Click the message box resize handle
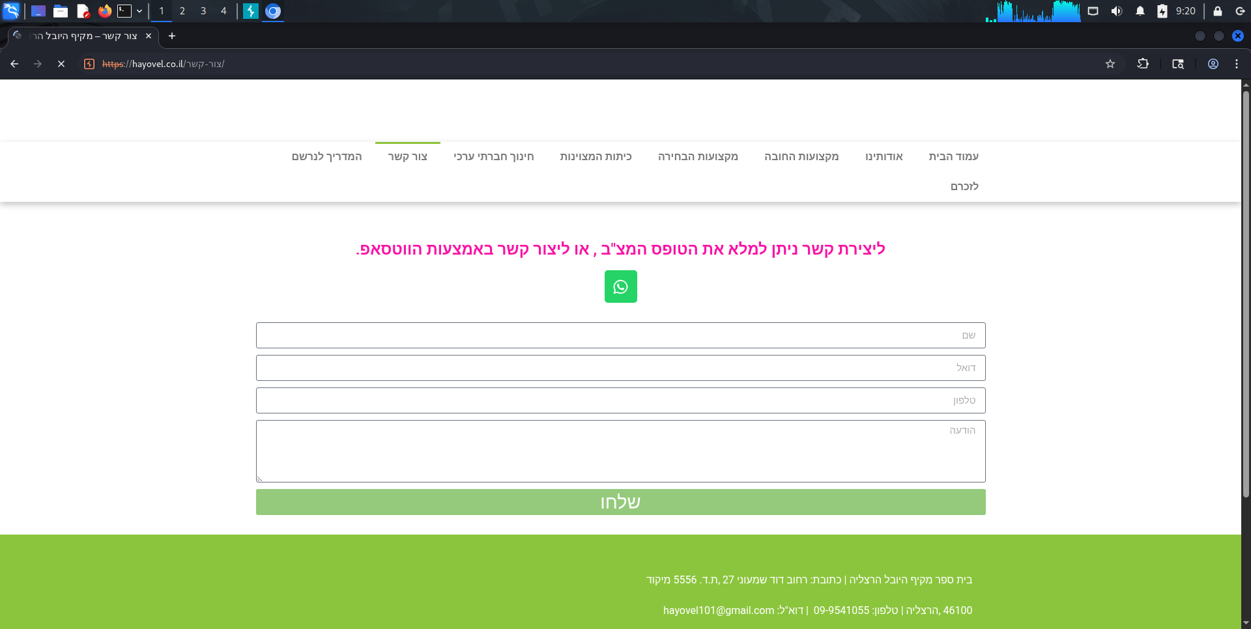This screenshot has height=629, width=1251. 259,479
